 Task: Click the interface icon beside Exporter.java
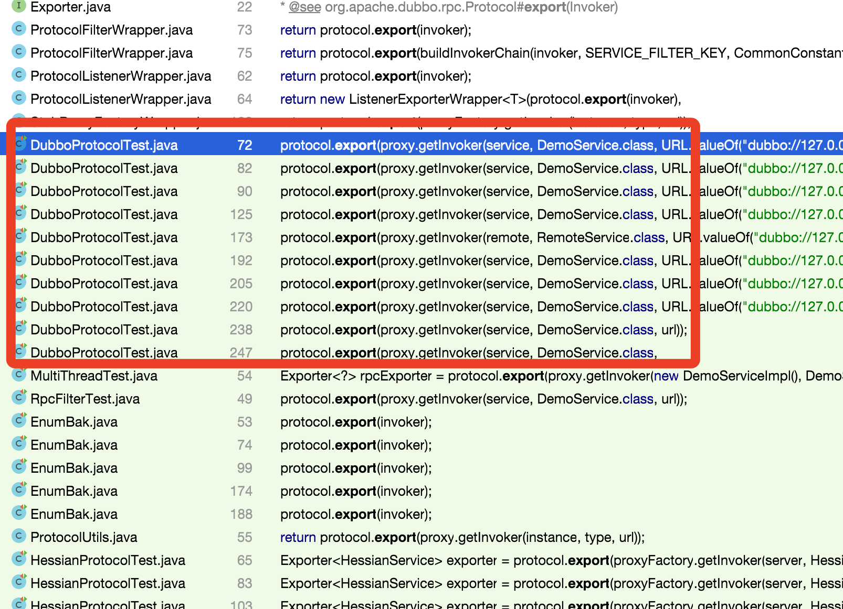(x=19, y=6)
